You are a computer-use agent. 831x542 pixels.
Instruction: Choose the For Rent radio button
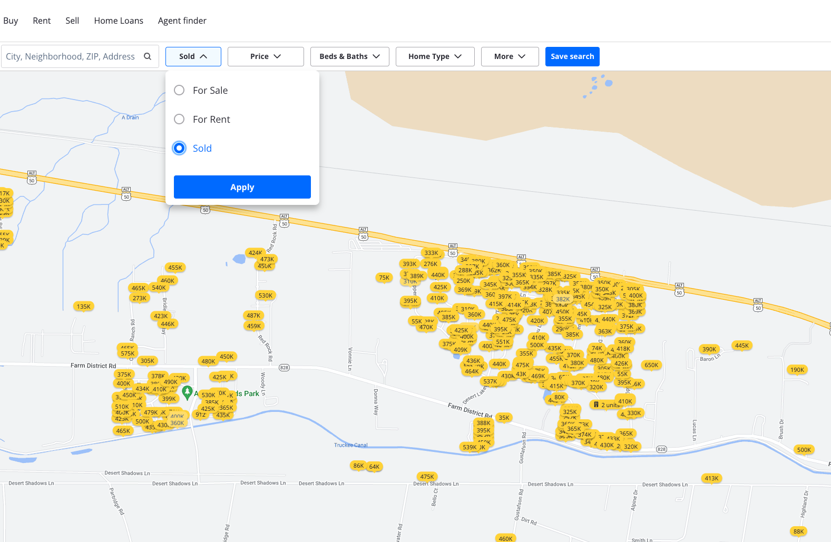(x=179, y=119)
